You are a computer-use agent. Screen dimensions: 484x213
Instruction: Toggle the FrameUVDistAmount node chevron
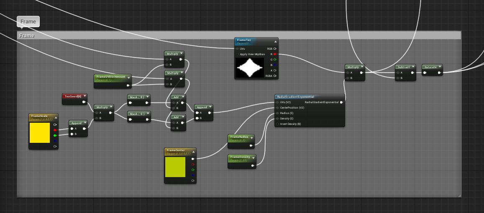pos(128,77)
